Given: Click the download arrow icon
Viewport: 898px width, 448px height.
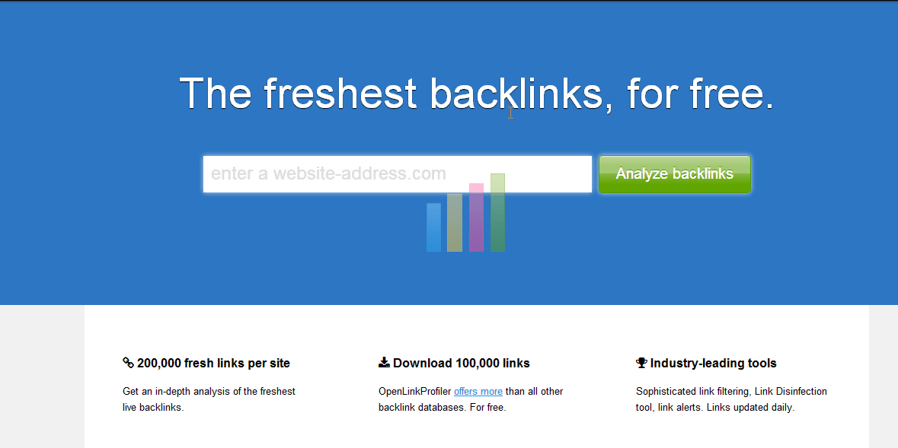Looking at the screenshot, I should [x=384, y=363].
